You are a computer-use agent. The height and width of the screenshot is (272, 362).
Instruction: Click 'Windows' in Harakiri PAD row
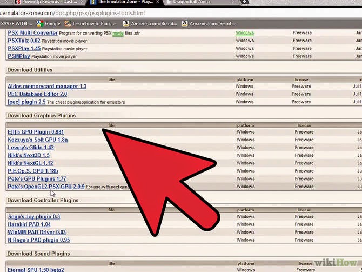pyautogui.click(x=246, y=224)
